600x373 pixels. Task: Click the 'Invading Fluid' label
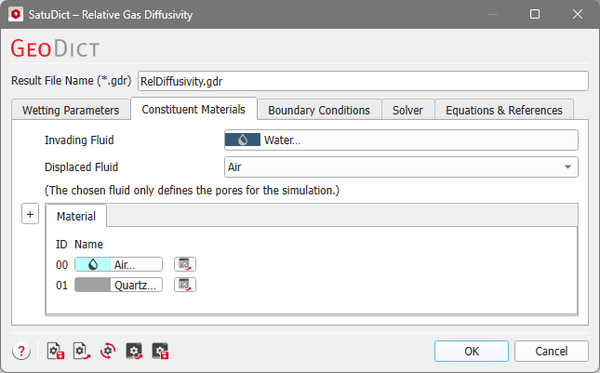[79, 140]
